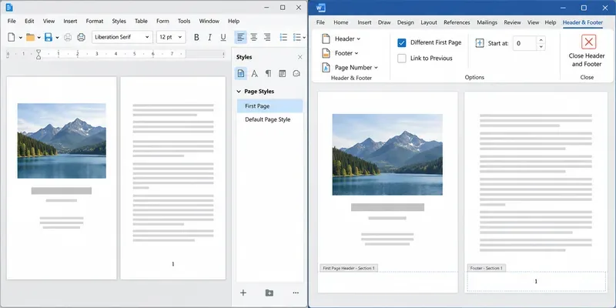Select the last style-type icon in Styles panel
Screen dimensions: 616x308
click(x=296, y=73)
